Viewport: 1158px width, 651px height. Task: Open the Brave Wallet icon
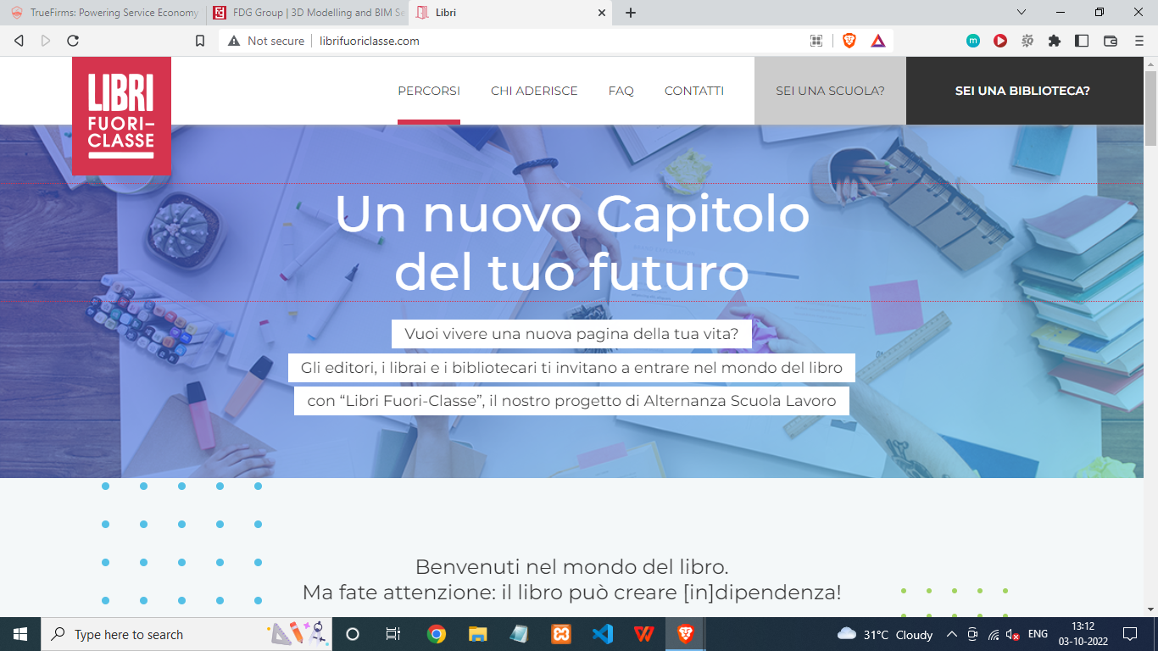(x=1111, y=41)
